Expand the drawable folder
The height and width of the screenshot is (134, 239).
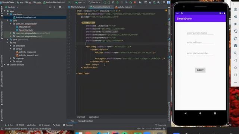(x=10, y=45)
